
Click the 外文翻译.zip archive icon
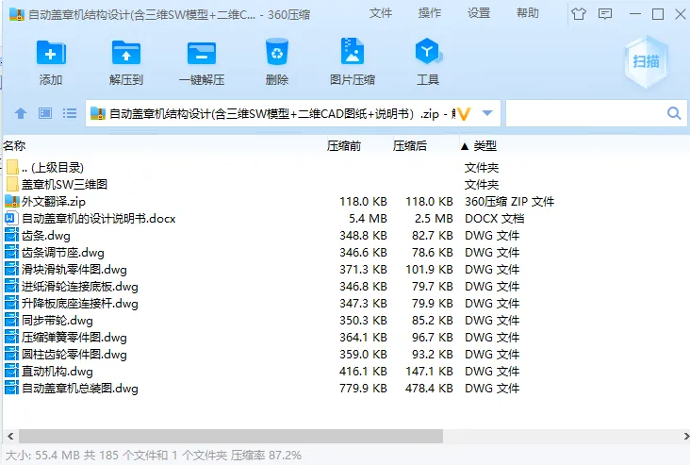coord(12,201)
